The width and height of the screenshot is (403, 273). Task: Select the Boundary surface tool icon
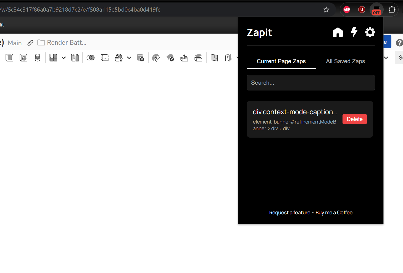coord(228,58)
